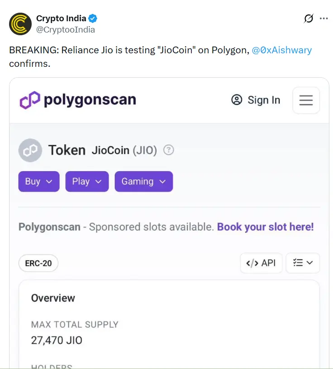The width and height of the screenshot is (333, 369).
Task: Open the hamburger navigation menu
Action: click(306, 100)
